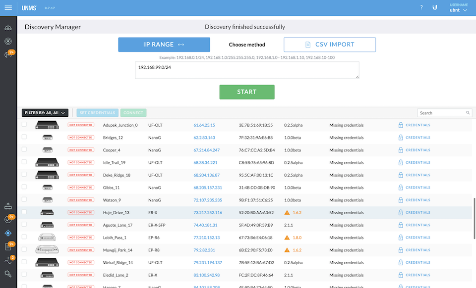Screen dimensions: 476x288
Task: Click the ER-X-SFP model text
Action: (157, 225)
